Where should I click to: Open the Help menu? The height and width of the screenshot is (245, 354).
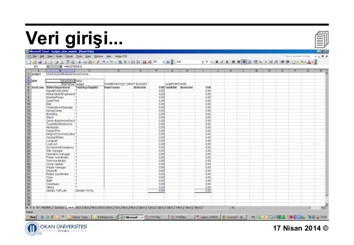coord(109,56)
